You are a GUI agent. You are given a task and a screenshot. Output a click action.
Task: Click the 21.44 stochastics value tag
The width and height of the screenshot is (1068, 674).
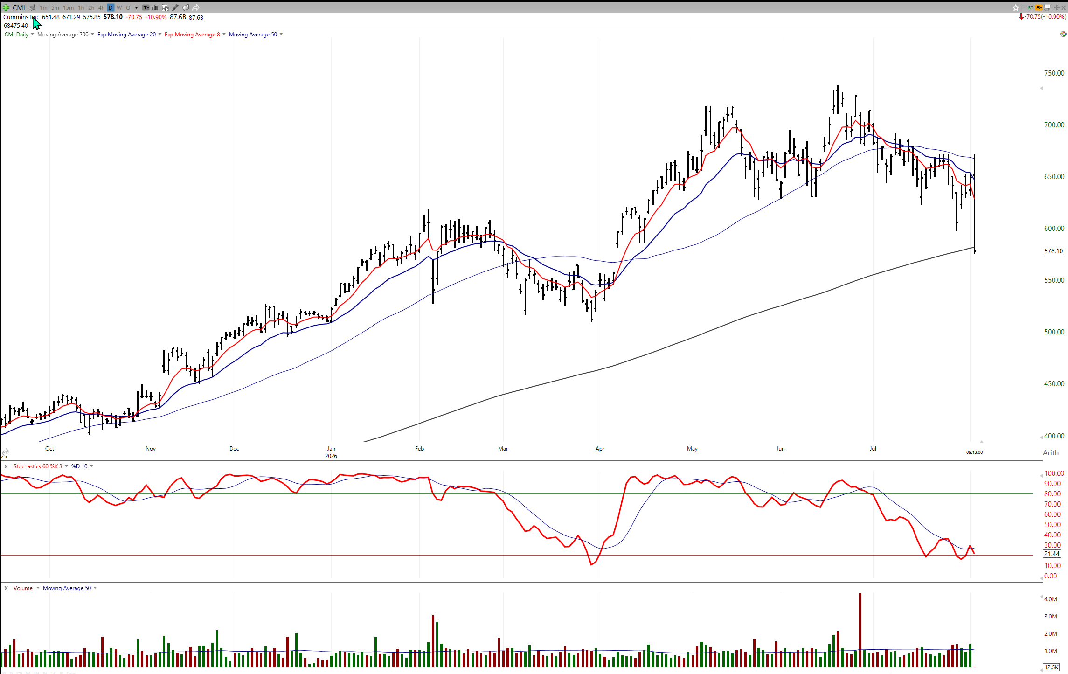tap(1052, 554)
